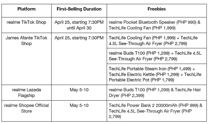Viewport: 208px width, 124px height.
Task: Select the realme Lazada Flagship cell
Action: pos(27,92)
